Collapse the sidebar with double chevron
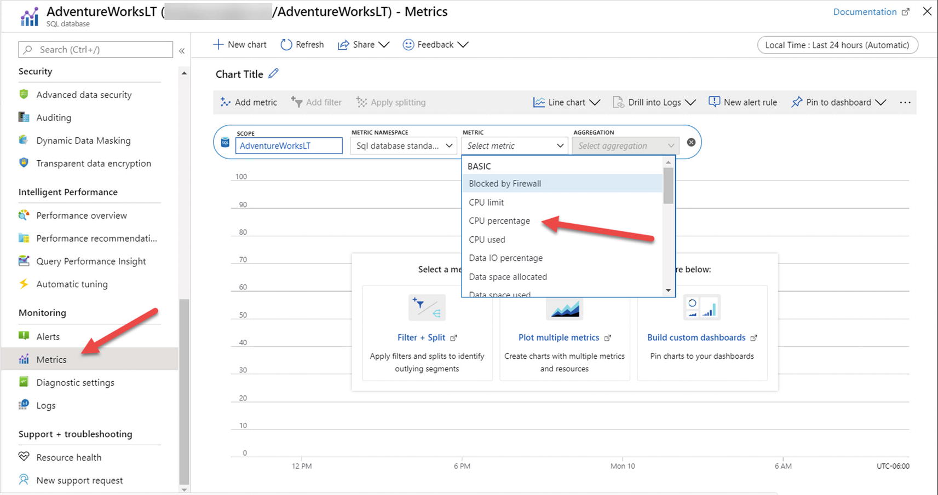The image size is (938, 495). (182, 50)
